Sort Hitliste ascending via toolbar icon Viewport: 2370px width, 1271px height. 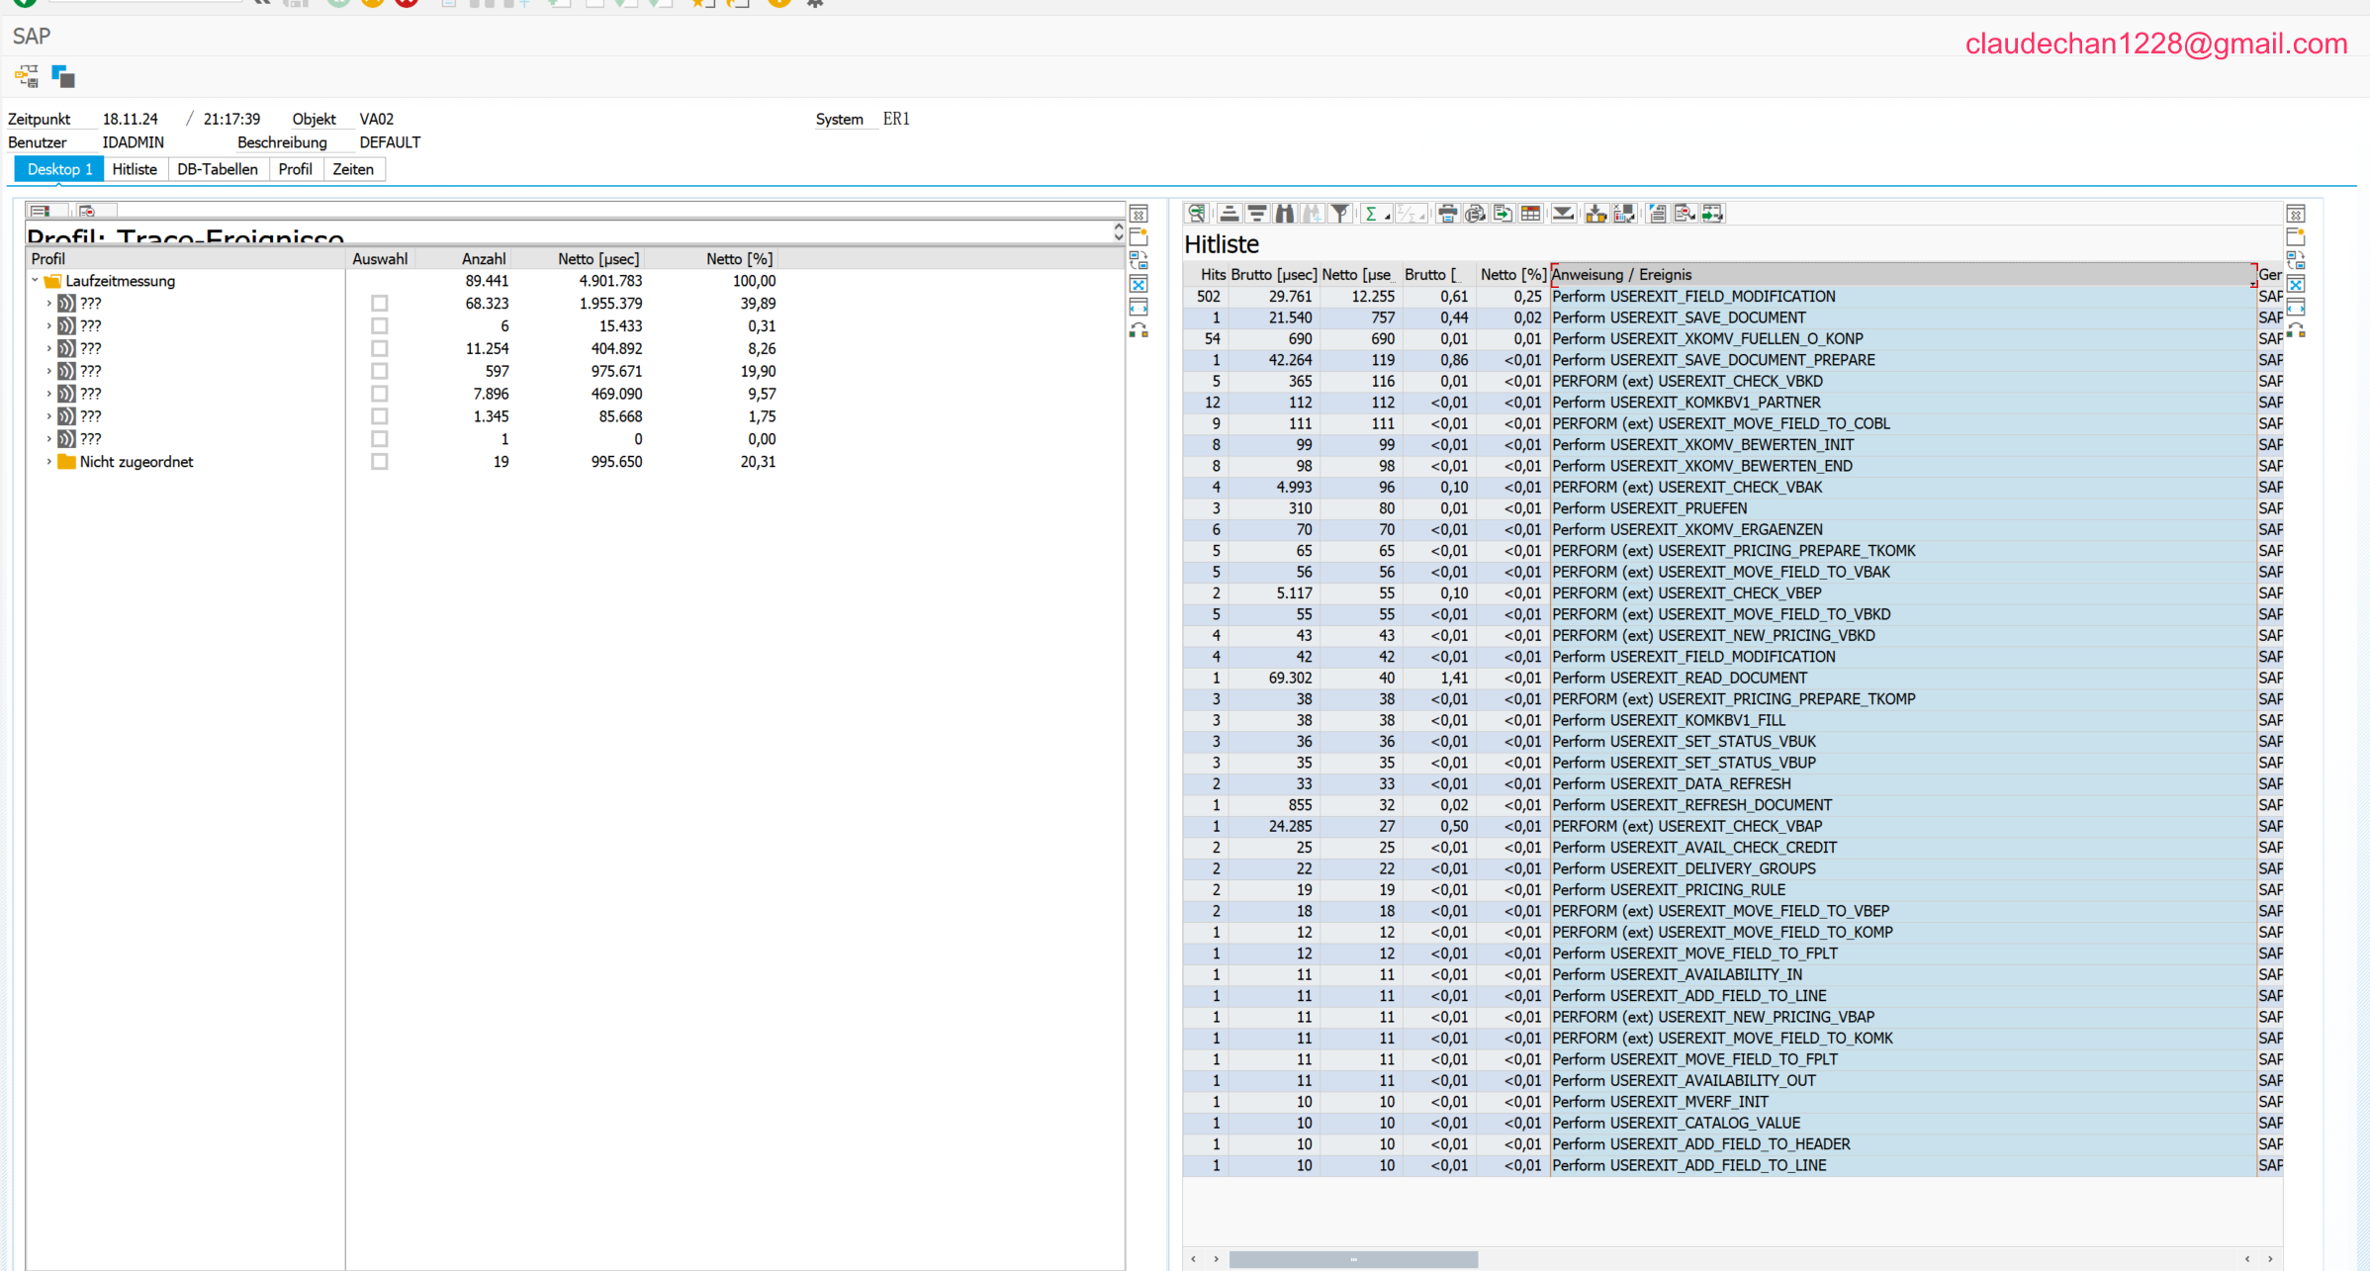pyautogui.click(x=1229, y=214)
